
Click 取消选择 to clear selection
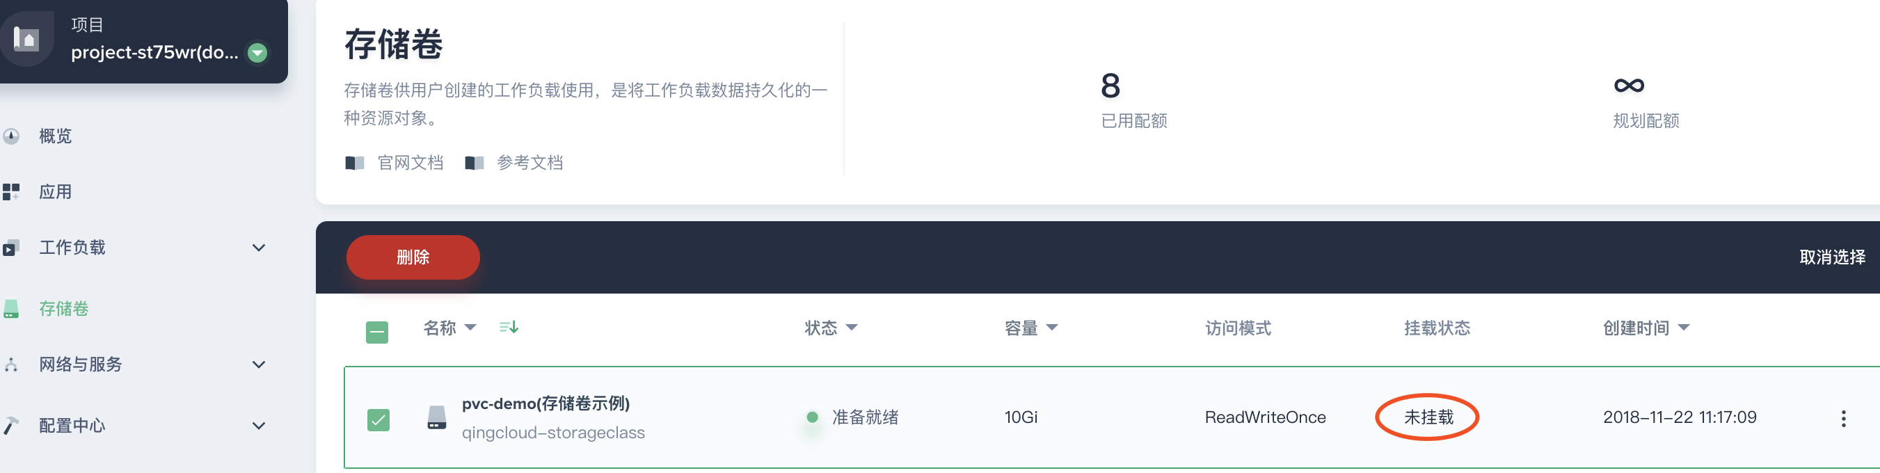tap(1831, 257)
